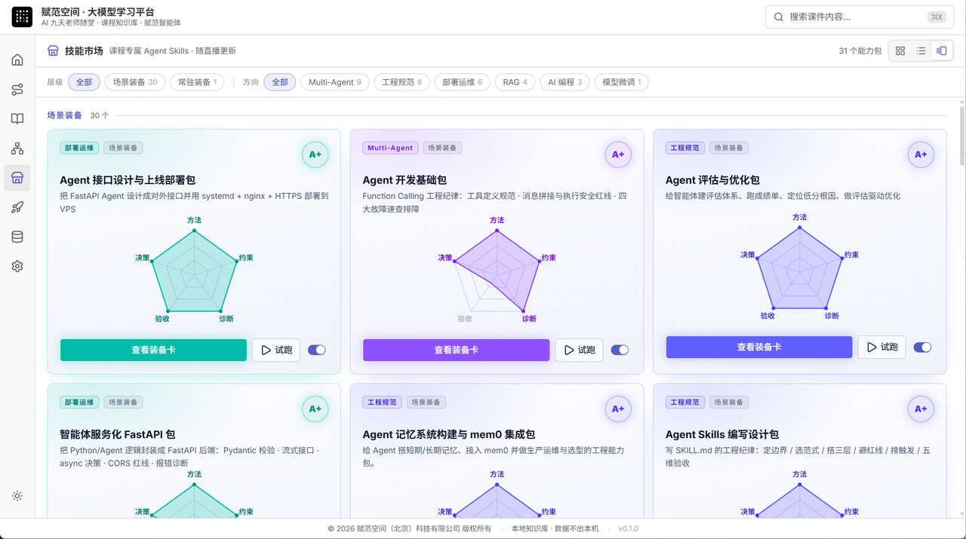Click A+ badge on Agent 开发基础包
The image size is (966, 539).
point(618,155)
